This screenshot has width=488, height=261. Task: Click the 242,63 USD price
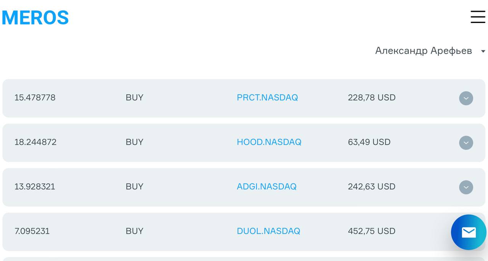coord(371,187)
